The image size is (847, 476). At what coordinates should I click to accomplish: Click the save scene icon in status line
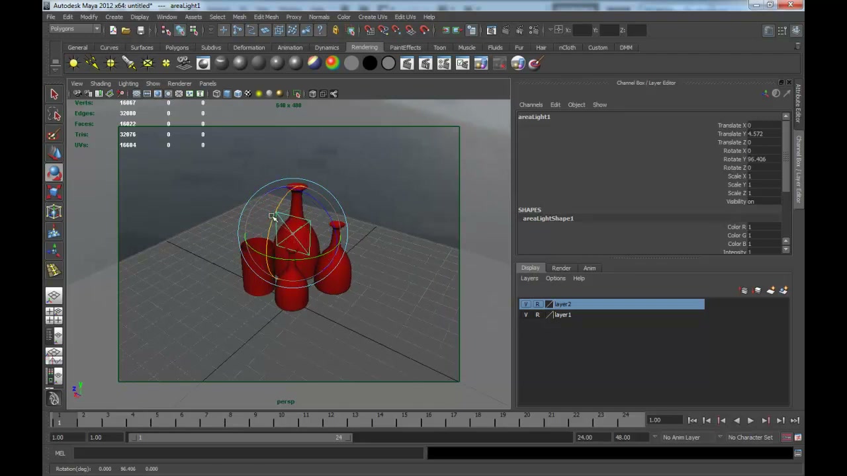click(x=140, y=30)
